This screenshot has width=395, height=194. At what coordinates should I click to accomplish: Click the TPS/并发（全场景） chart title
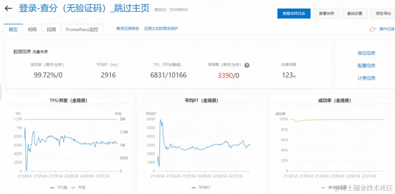68,101
